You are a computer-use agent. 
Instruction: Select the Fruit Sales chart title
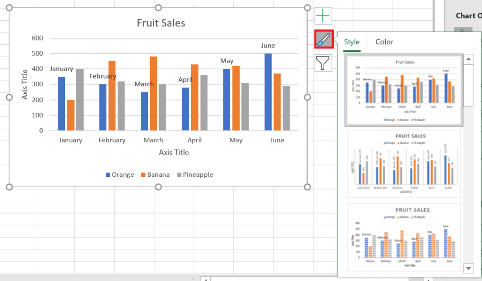(161, 23)
